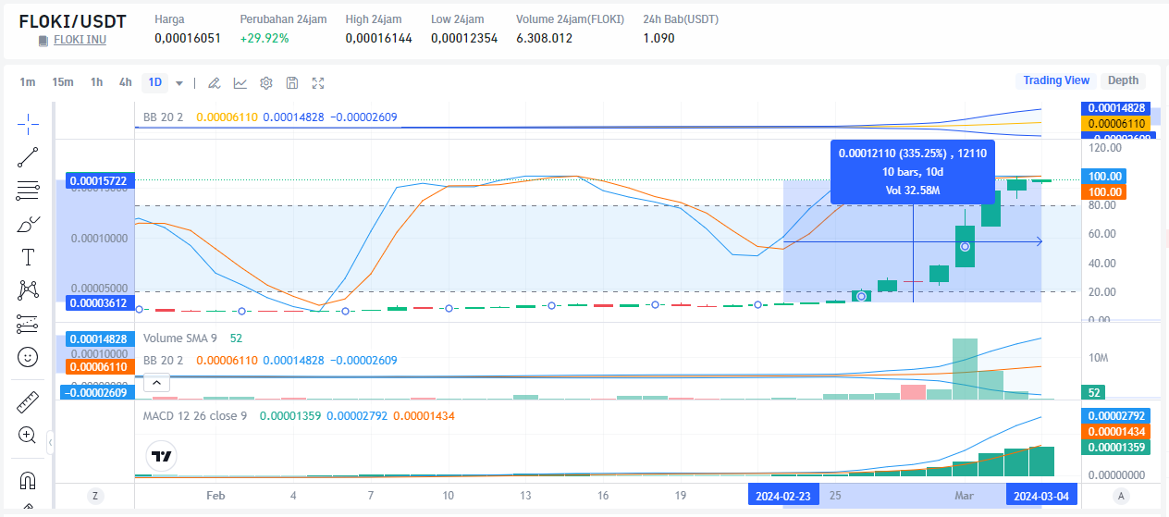Switch to Trading View chart tab

[x=1056, y=80]
